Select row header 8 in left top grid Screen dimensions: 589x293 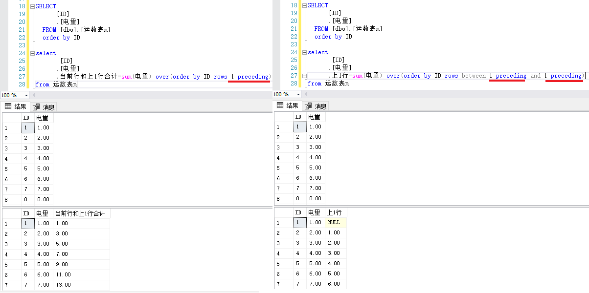(11, 199)
